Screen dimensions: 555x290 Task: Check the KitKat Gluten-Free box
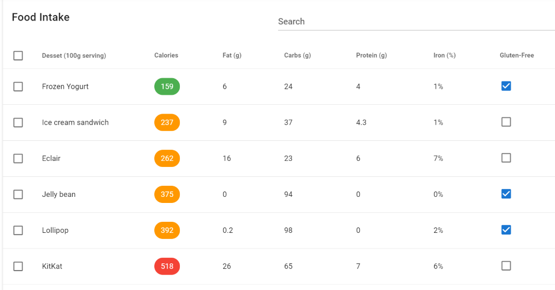coord(506,266)
